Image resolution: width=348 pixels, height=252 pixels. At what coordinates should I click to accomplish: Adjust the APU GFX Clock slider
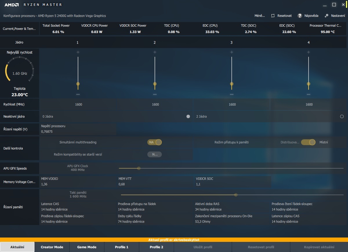point(139,168)
